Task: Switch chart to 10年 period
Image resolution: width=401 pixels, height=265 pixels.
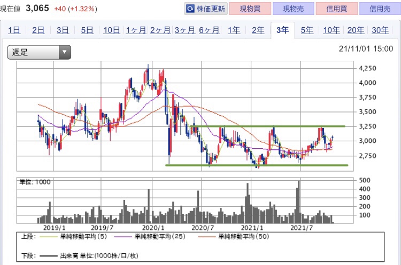Action: coord(331,30)
